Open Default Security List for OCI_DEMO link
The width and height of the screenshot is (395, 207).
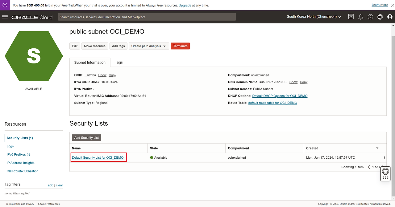tap(98, 157)
